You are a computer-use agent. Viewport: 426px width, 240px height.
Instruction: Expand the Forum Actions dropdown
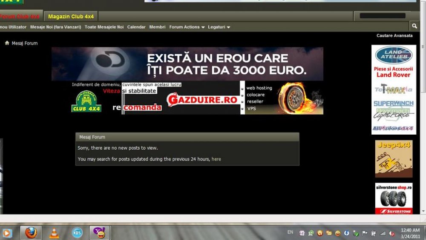[187, 27]
